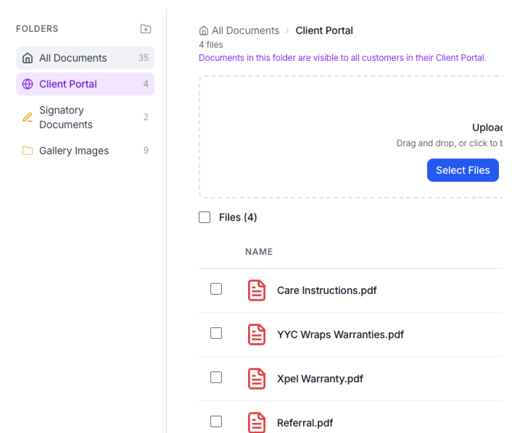Check the box for Care Instructions.pdf
Viewport: 512px width, 433px height.
216,289
